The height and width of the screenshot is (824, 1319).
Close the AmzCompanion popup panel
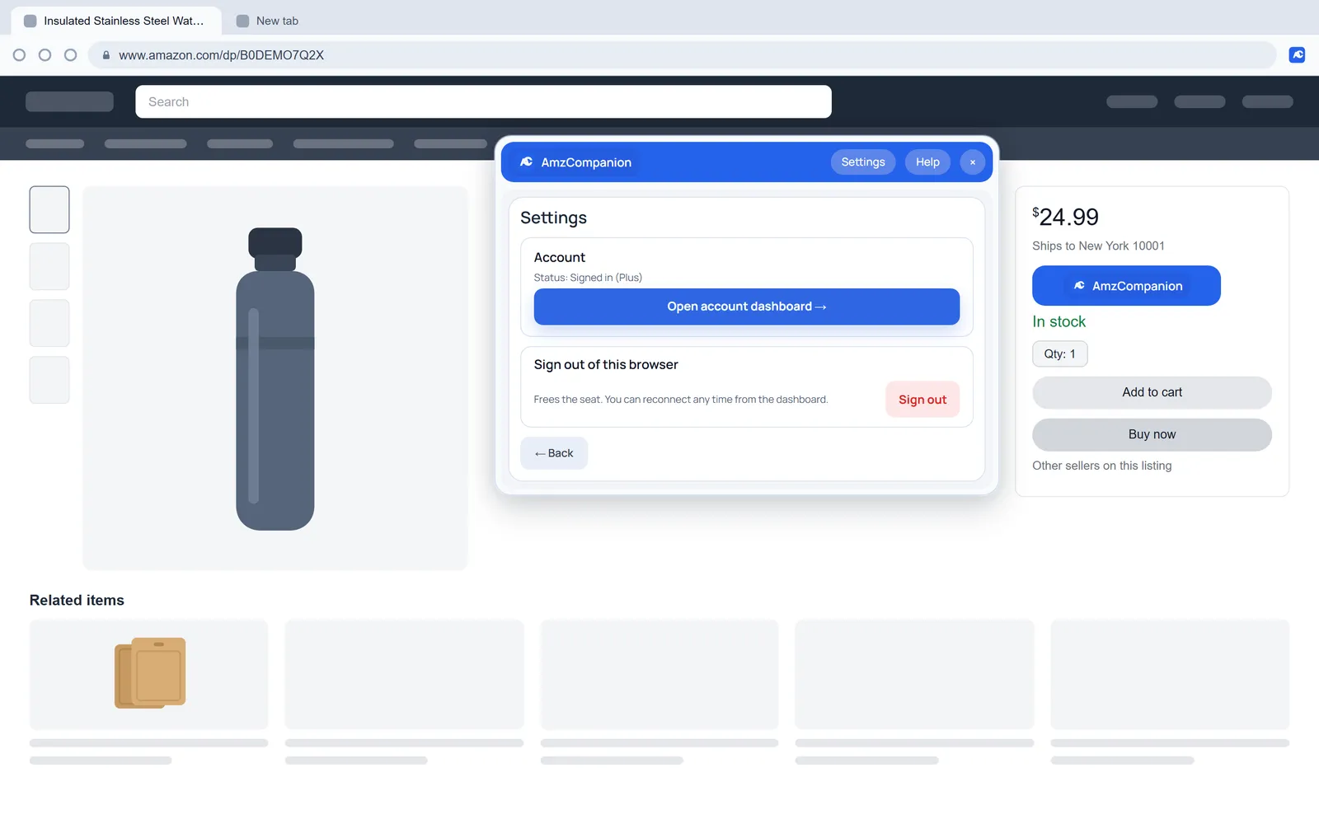(x=973, y=162)
